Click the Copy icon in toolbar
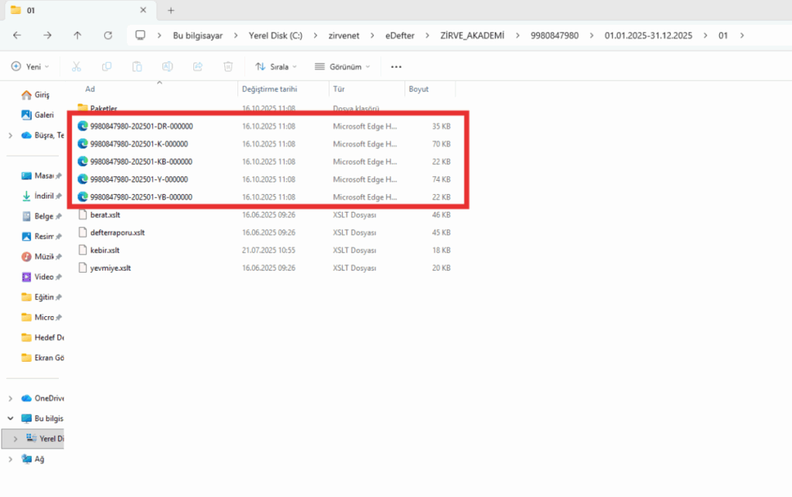792x497 pixels. click(107, 66)
